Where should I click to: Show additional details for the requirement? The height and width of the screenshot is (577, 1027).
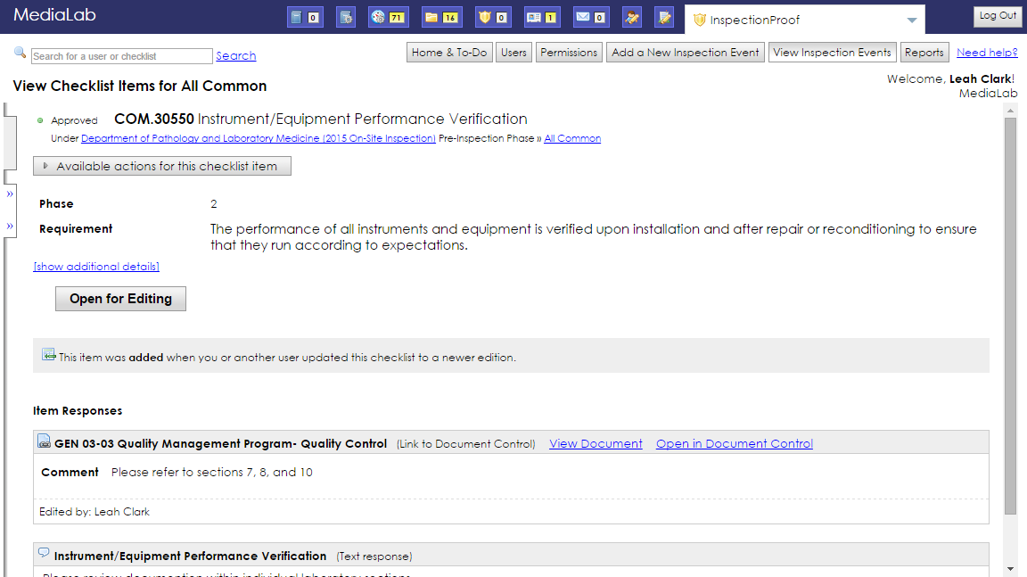95,266
